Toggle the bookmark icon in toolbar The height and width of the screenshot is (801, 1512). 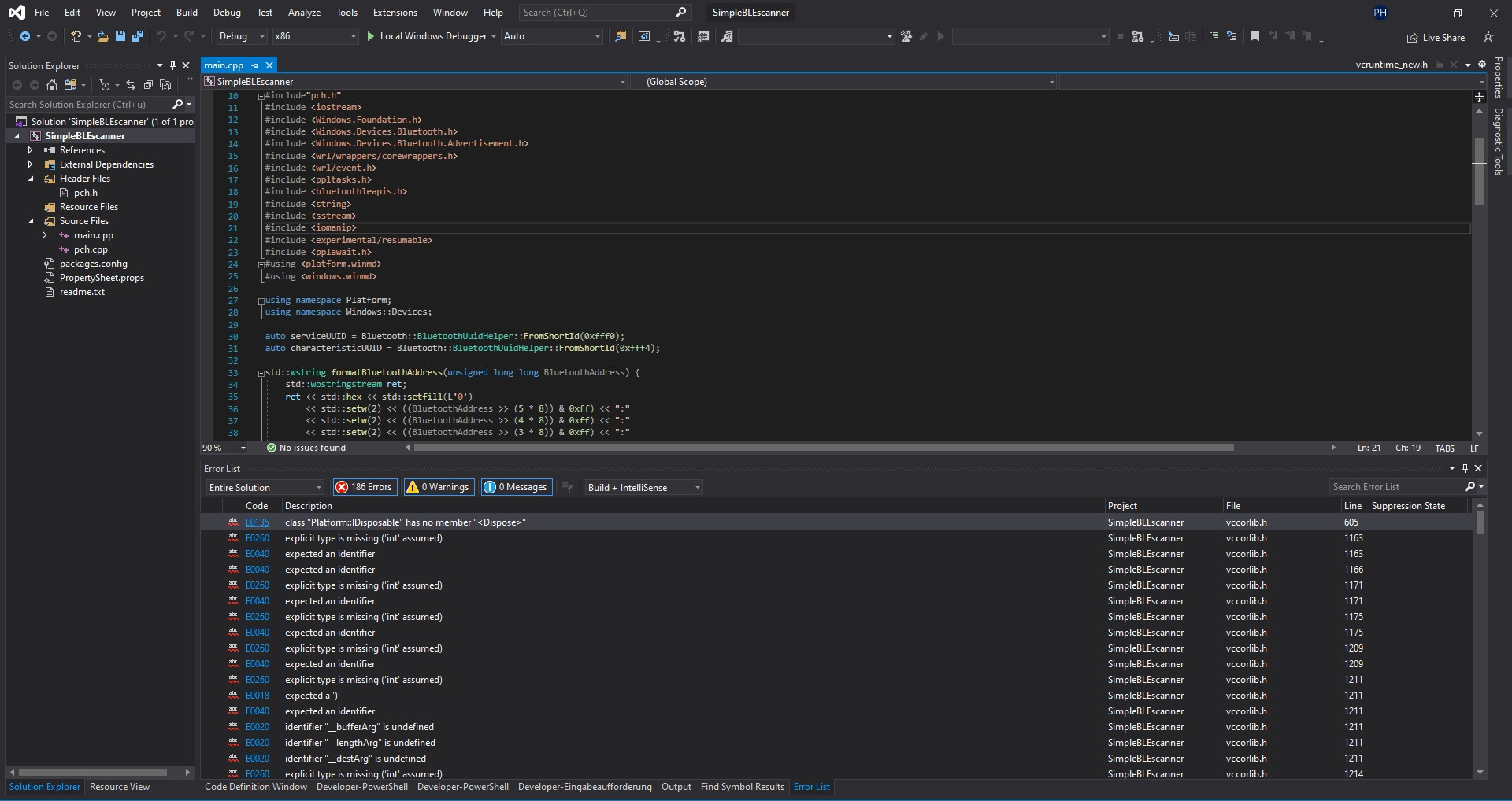(1254, 36)
